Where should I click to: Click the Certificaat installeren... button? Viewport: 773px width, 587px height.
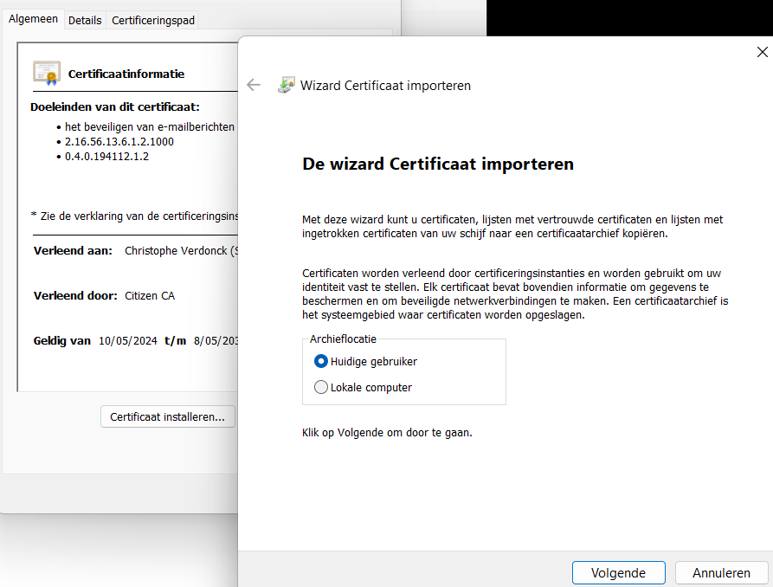tap(168, 416)
